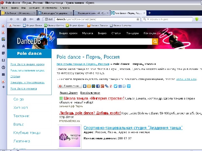Image resolution: width=202 pixels, height=151 pixels.
Task: Open the Яндекс.Фотки bookmark
Action: pyautogui.click(x=75, y=25)
